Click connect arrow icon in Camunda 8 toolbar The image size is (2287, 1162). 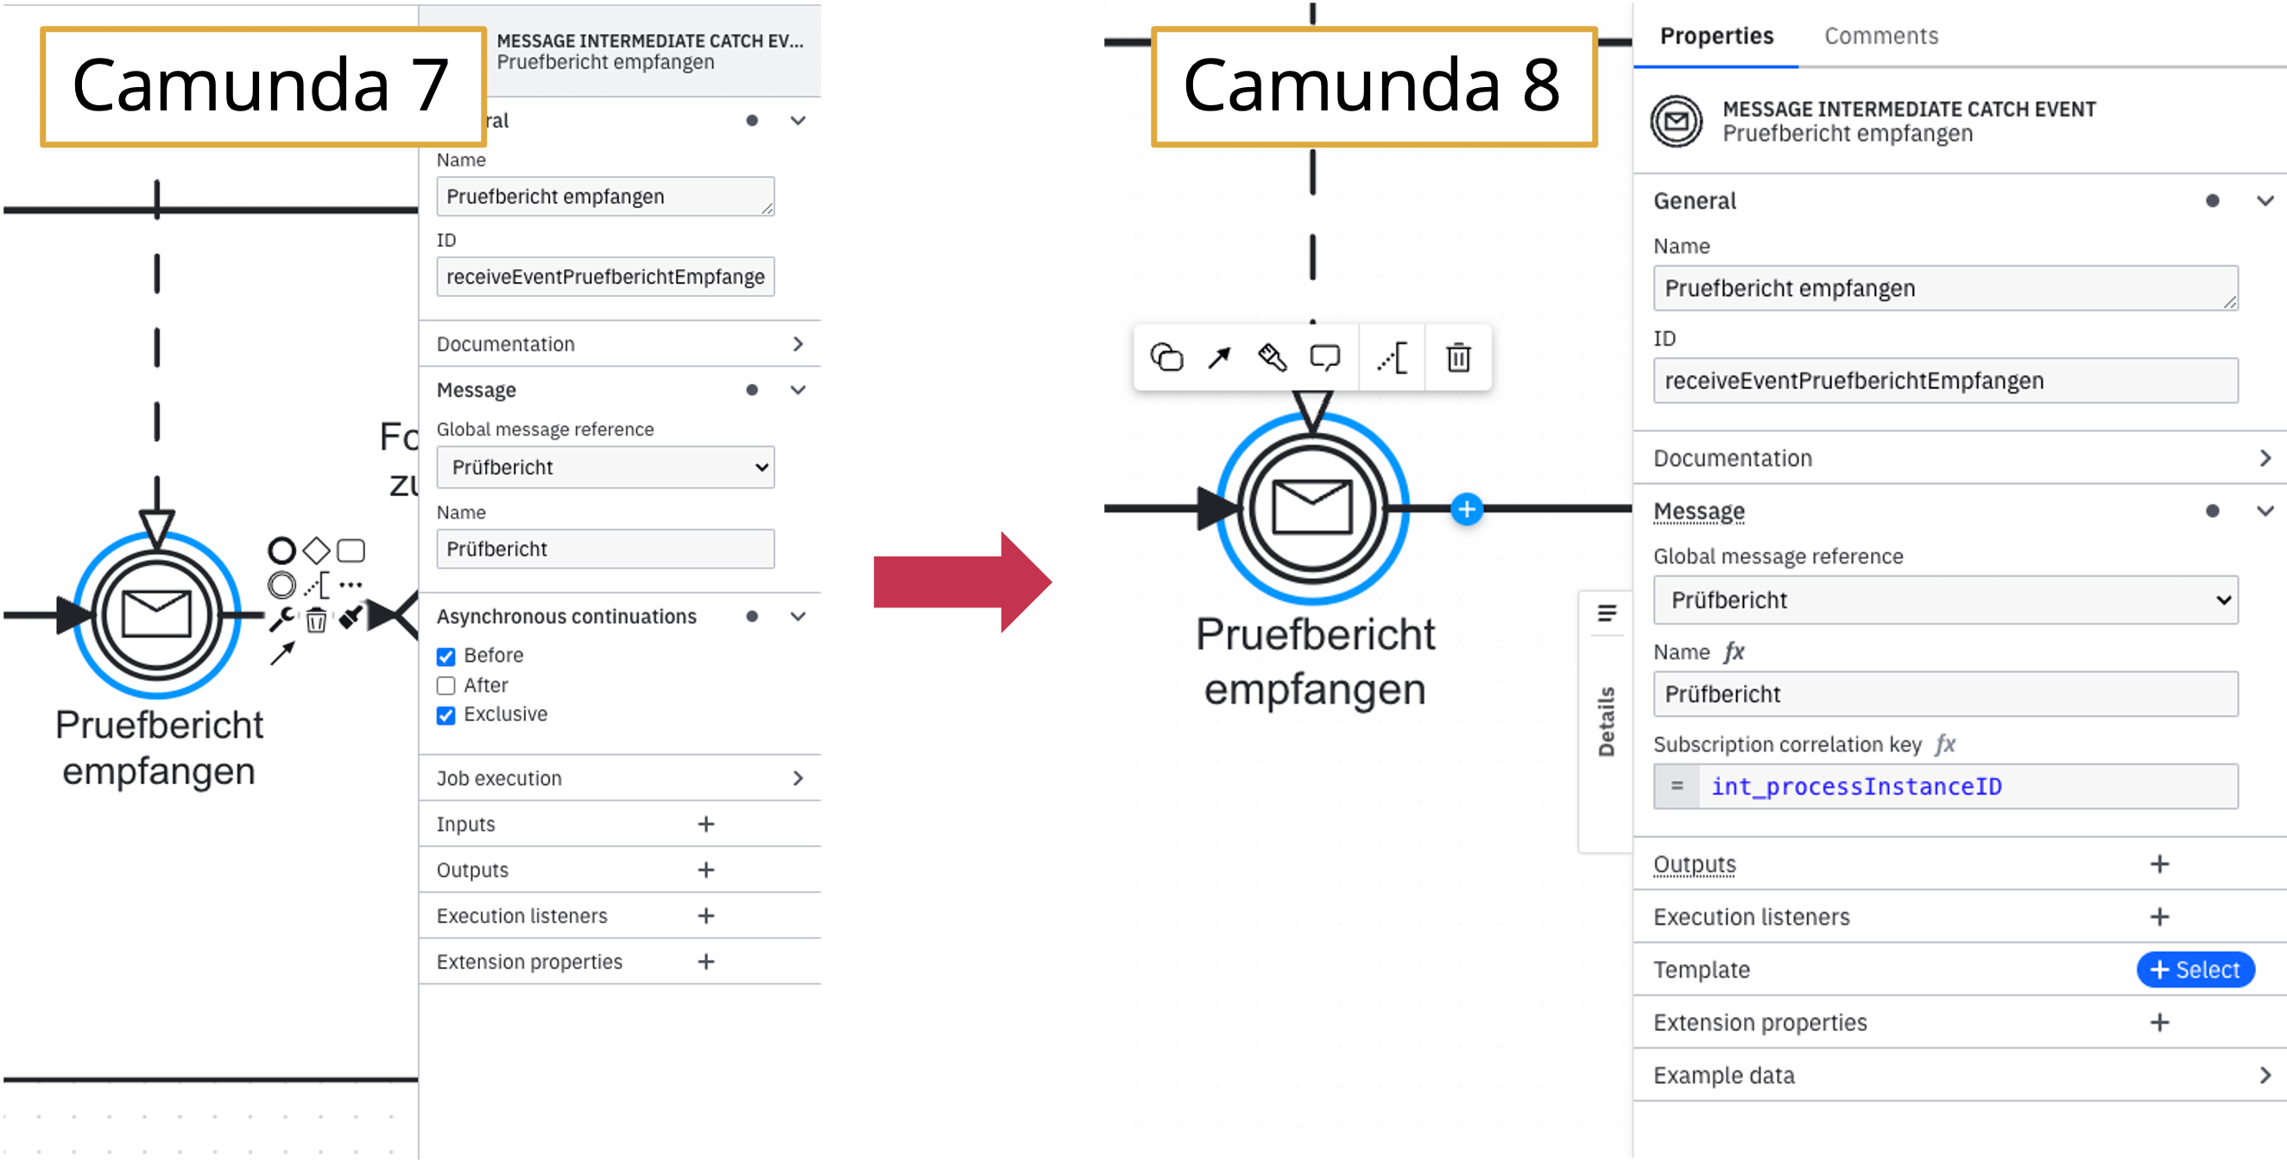coord(1219,357)
